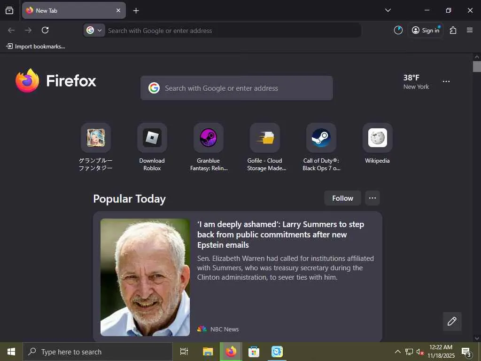Focus the center Google search box
This screenshot has width=481, height=361.
(x=237, y=88)
